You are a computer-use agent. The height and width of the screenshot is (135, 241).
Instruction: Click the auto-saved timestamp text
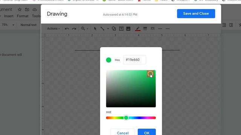pos(120,15)
